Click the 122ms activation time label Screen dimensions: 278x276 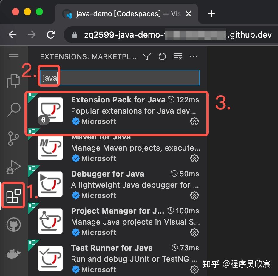coord(183,99)
